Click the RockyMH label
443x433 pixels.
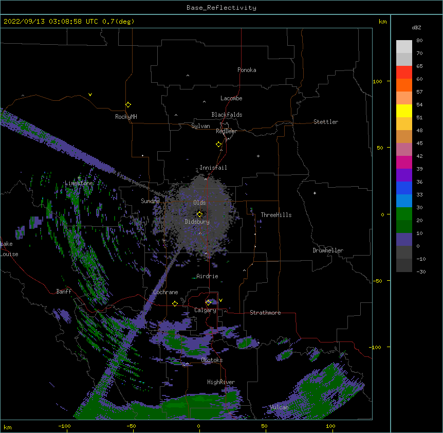tap(126, 117)
